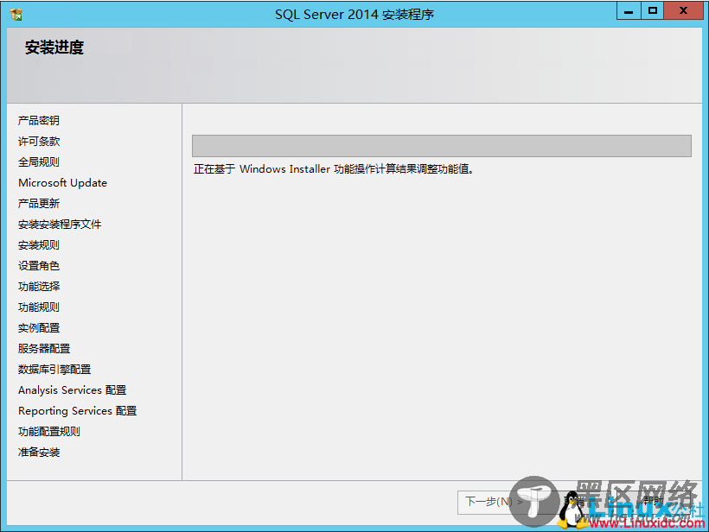Minimize the SQL Server 2014 setup window
Screen dimensions: 709x532
click(x=629, y=11)
